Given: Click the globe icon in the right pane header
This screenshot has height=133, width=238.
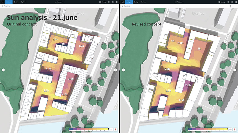Looking at the screenshot, I should click(x=236, y=2).
